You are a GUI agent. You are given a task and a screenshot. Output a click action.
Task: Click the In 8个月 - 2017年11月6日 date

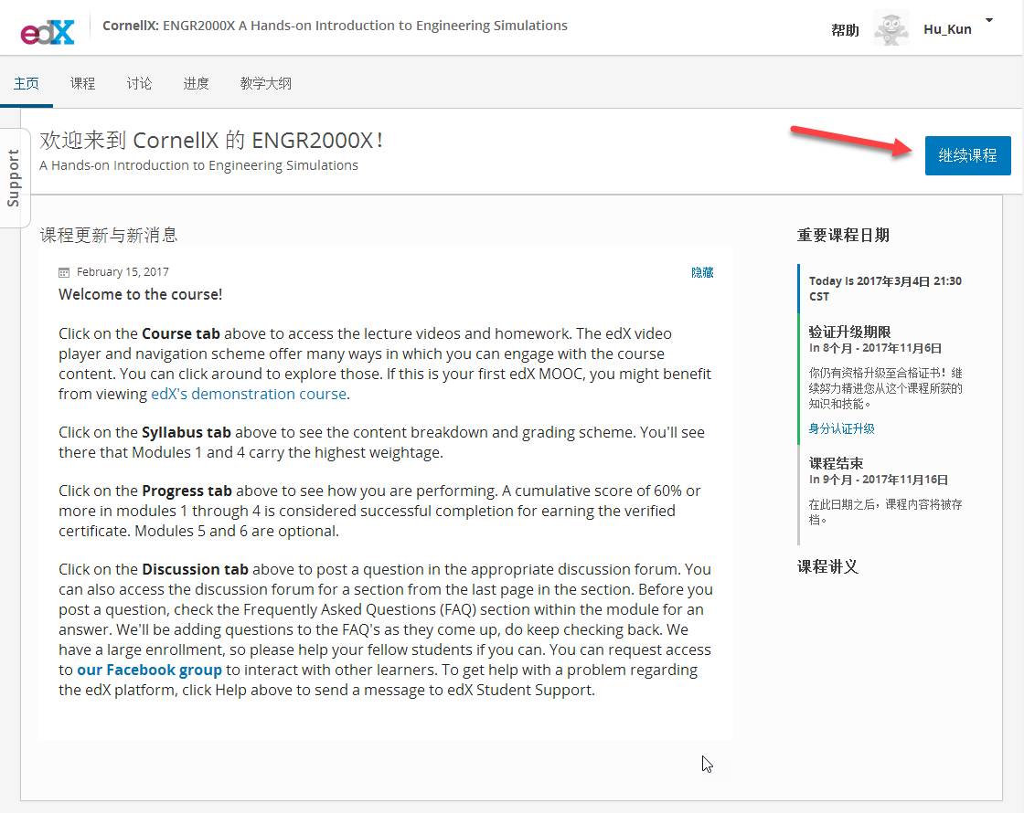875,348
